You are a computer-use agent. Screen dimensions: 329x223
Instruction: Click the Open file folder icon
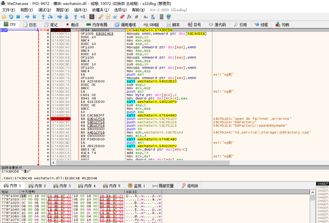click(4, 17)
